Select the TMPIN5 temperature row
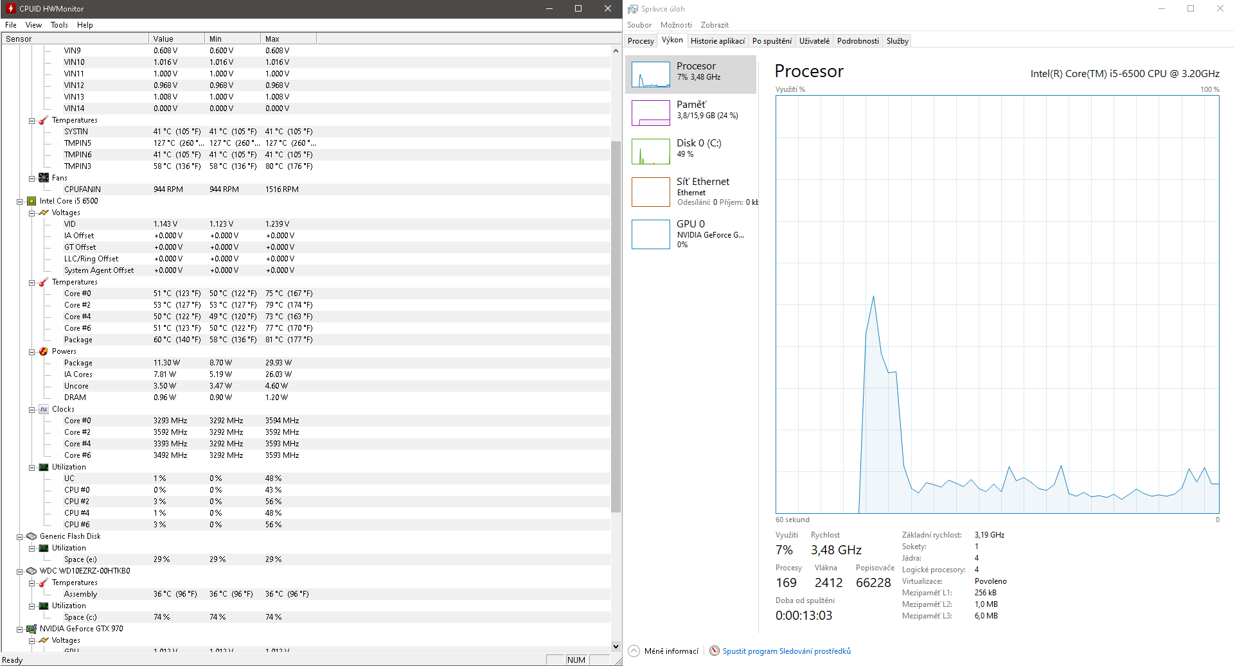 [306, 143]
